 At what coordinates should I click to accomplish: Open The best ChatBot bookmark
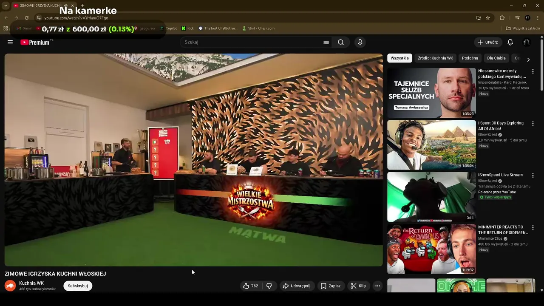point(218,28)
